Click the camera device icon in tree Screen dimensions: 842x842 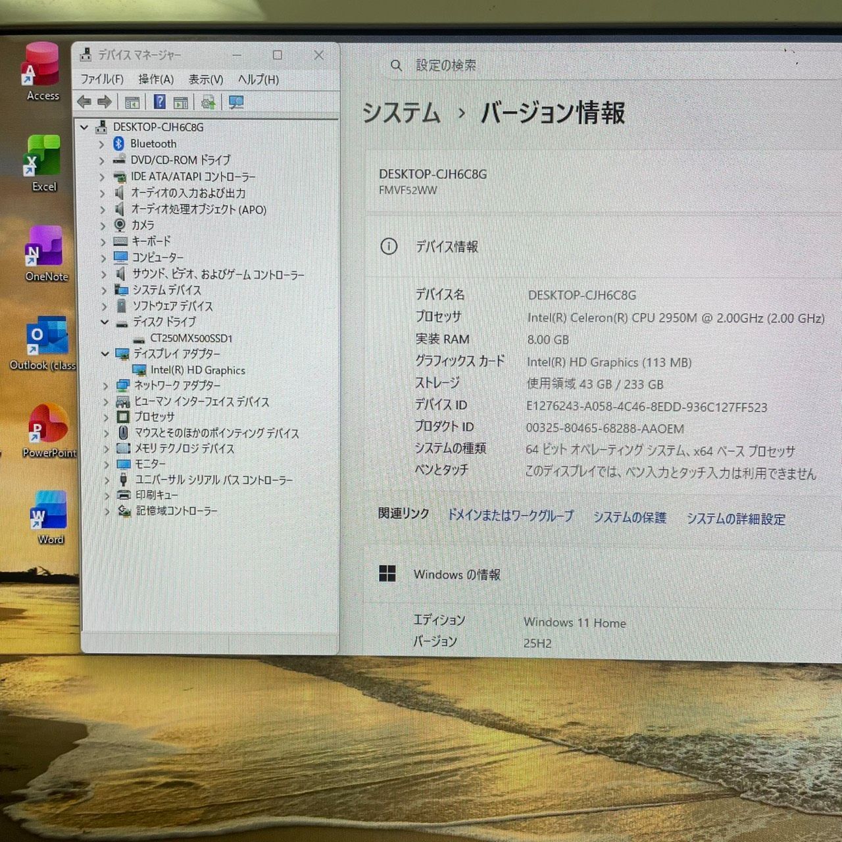(120, 225)
